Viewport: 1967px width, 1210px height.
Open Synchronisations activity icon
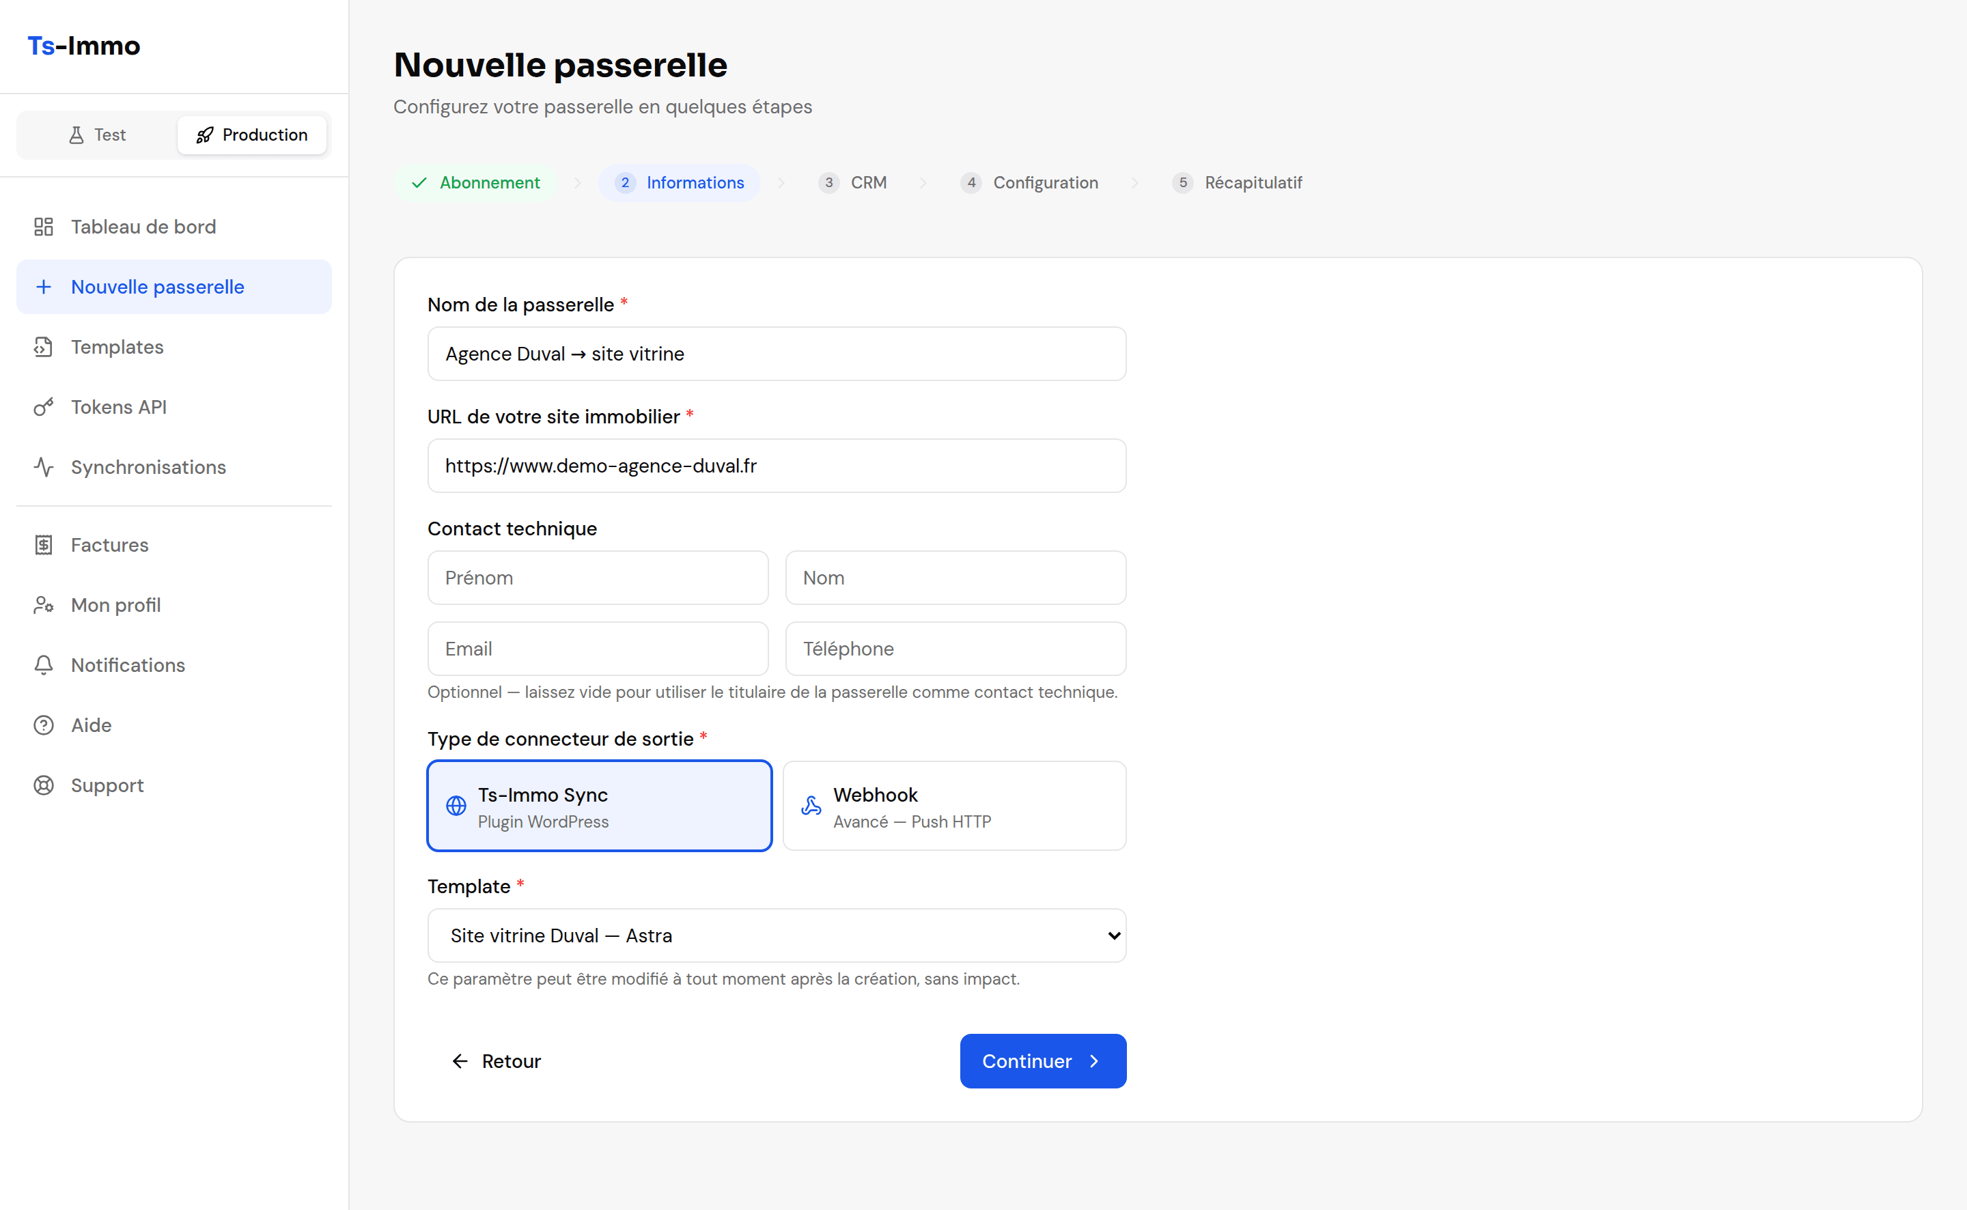click(43, 466)
